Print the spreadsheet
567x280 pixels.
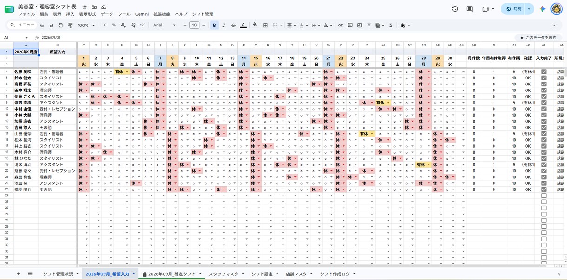(x=61, y=26)
